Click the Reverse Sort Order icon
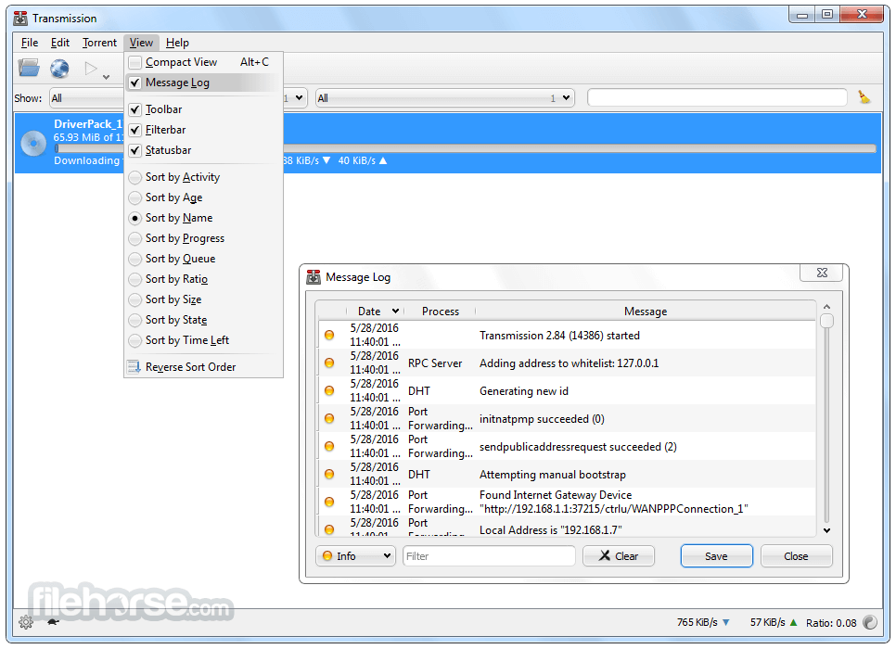This screenshot has height=649, width=896. [134, 367]
